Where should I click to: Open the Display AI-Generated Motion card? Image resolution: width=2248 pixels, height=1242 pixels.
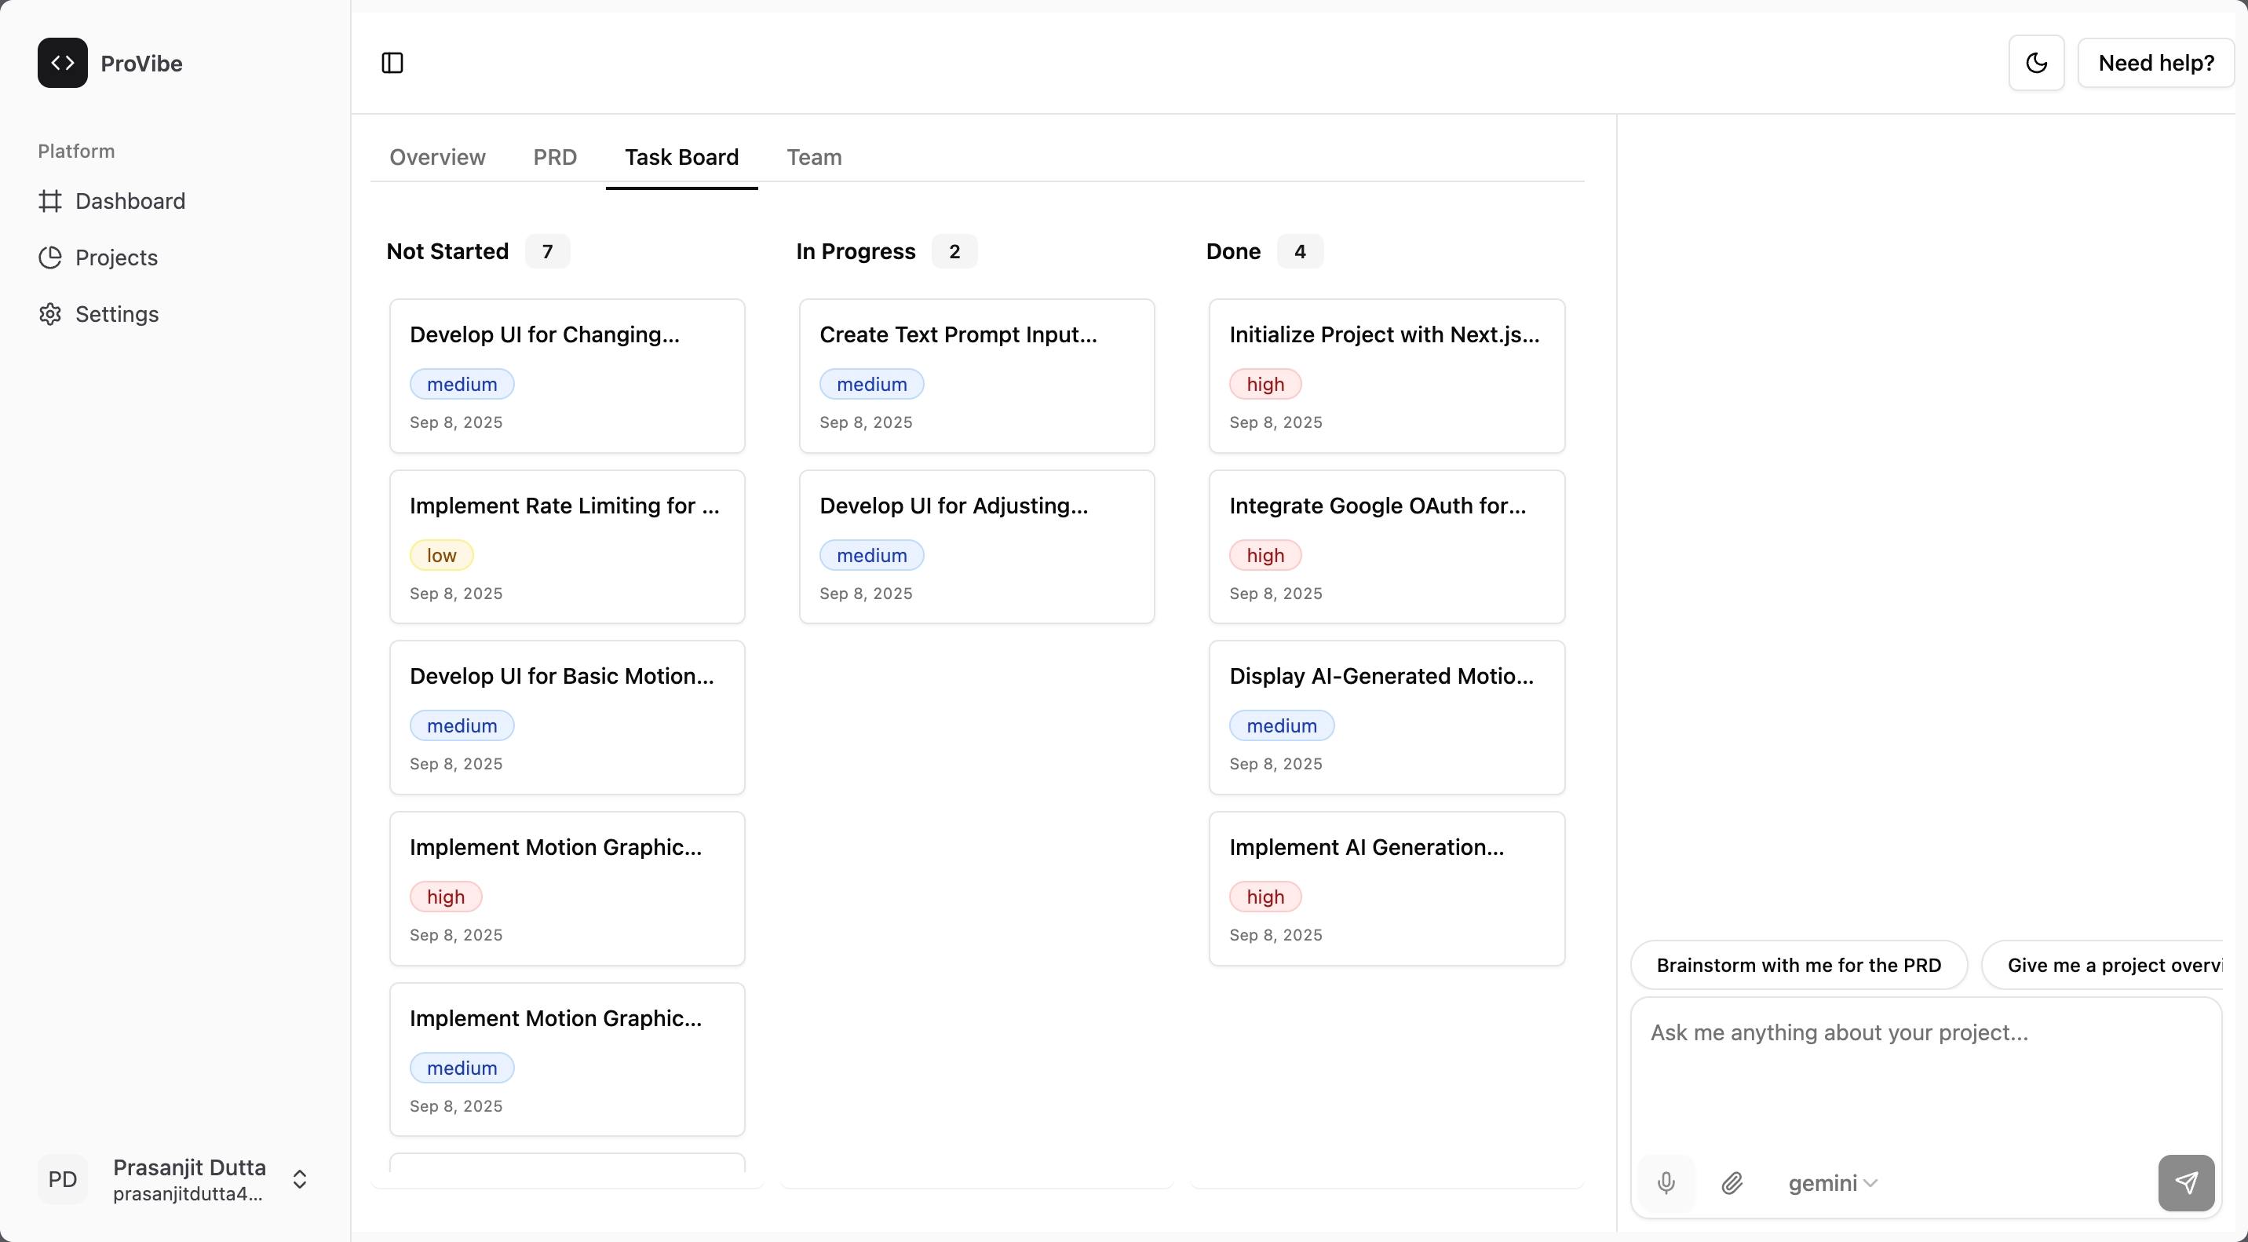1387,718
